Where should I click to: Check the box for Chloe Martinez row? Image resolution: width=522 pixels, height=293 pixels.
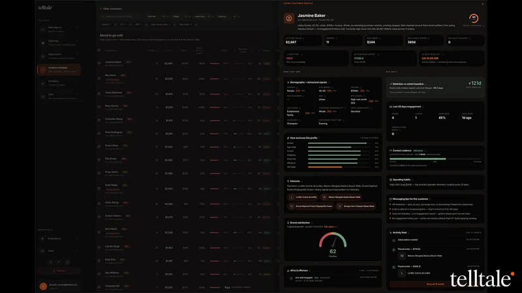pyautogui.click(x=99, y=94)
